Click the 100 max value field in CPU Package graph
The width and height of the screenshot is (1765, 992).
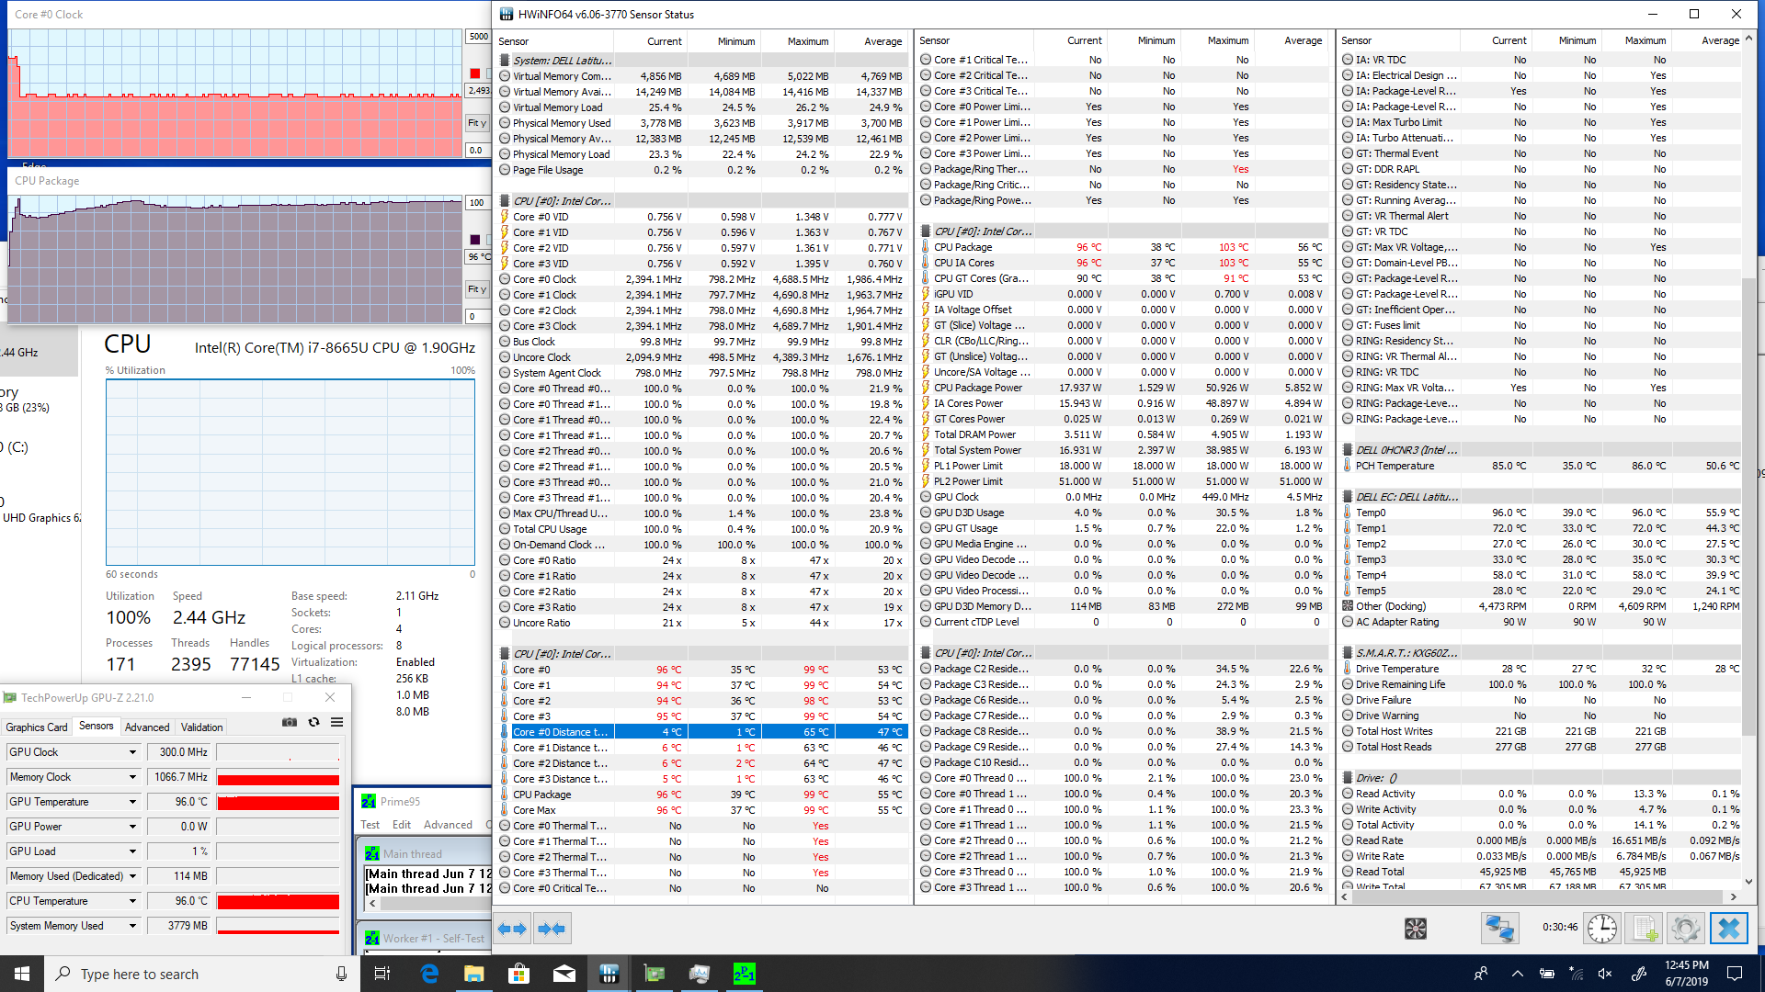coord(477,203)
